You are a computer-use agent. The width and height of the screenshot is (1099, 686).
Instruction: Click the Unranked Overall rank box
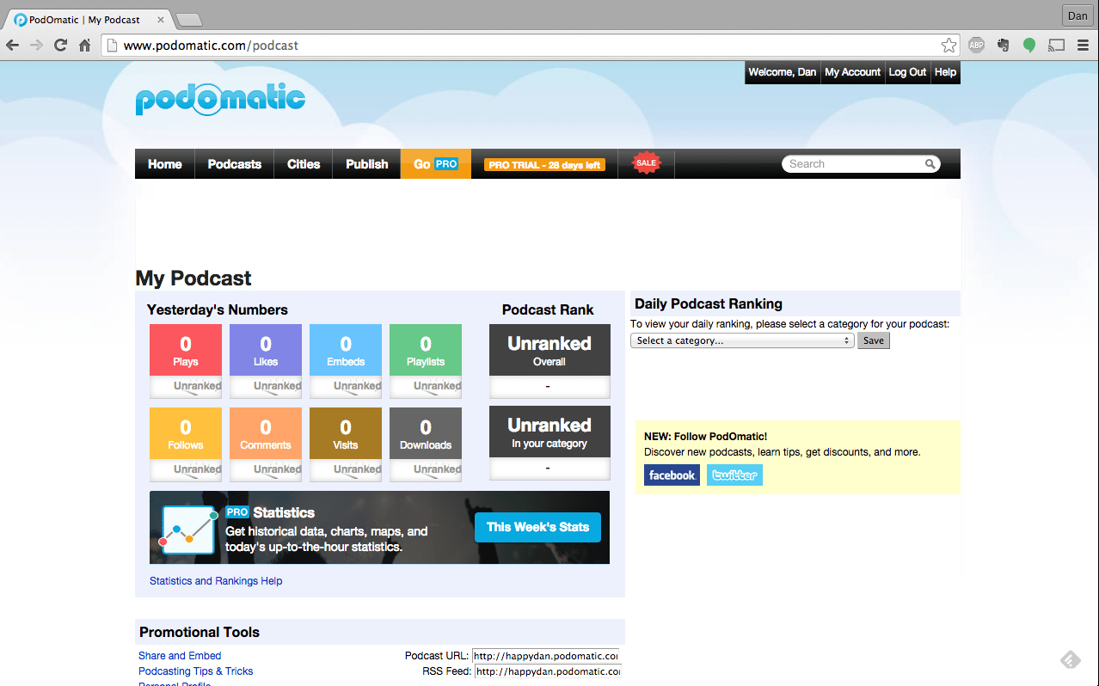[549, 350]
